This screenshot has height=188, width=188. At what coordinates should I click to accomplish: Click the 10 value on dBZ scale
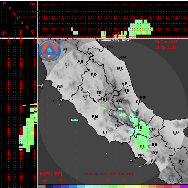(92, 180)
